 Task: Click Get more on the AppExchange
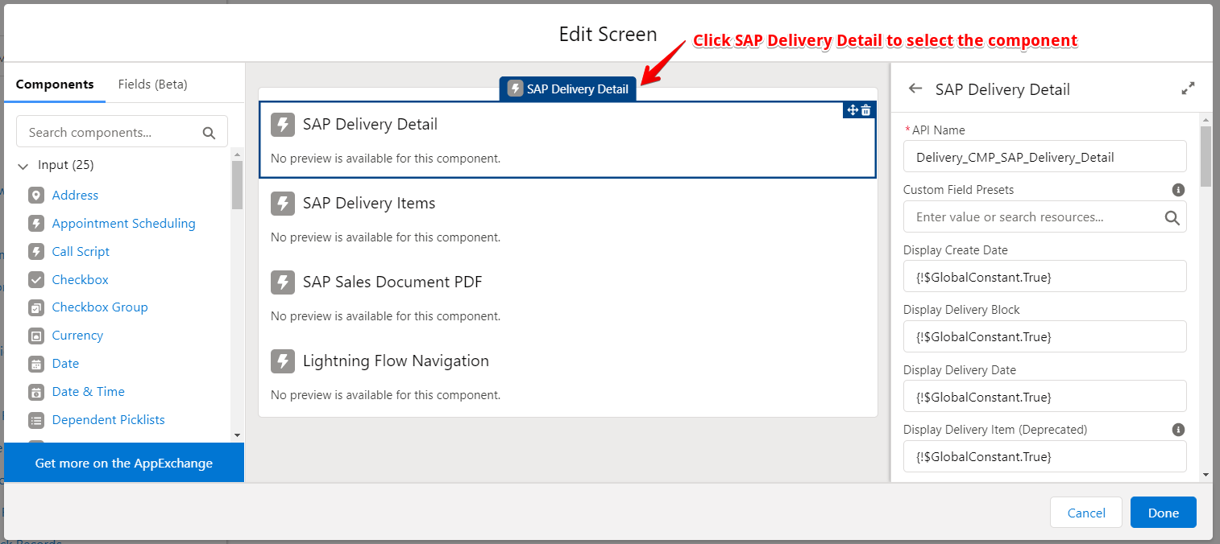pyautogui.click(x=124, y=463)
